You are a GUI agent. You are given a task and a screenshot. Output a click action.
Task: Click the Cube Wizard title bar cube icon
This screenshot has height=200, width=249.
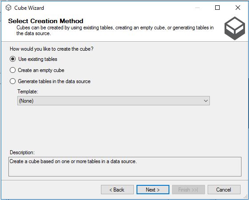(8, 8)
